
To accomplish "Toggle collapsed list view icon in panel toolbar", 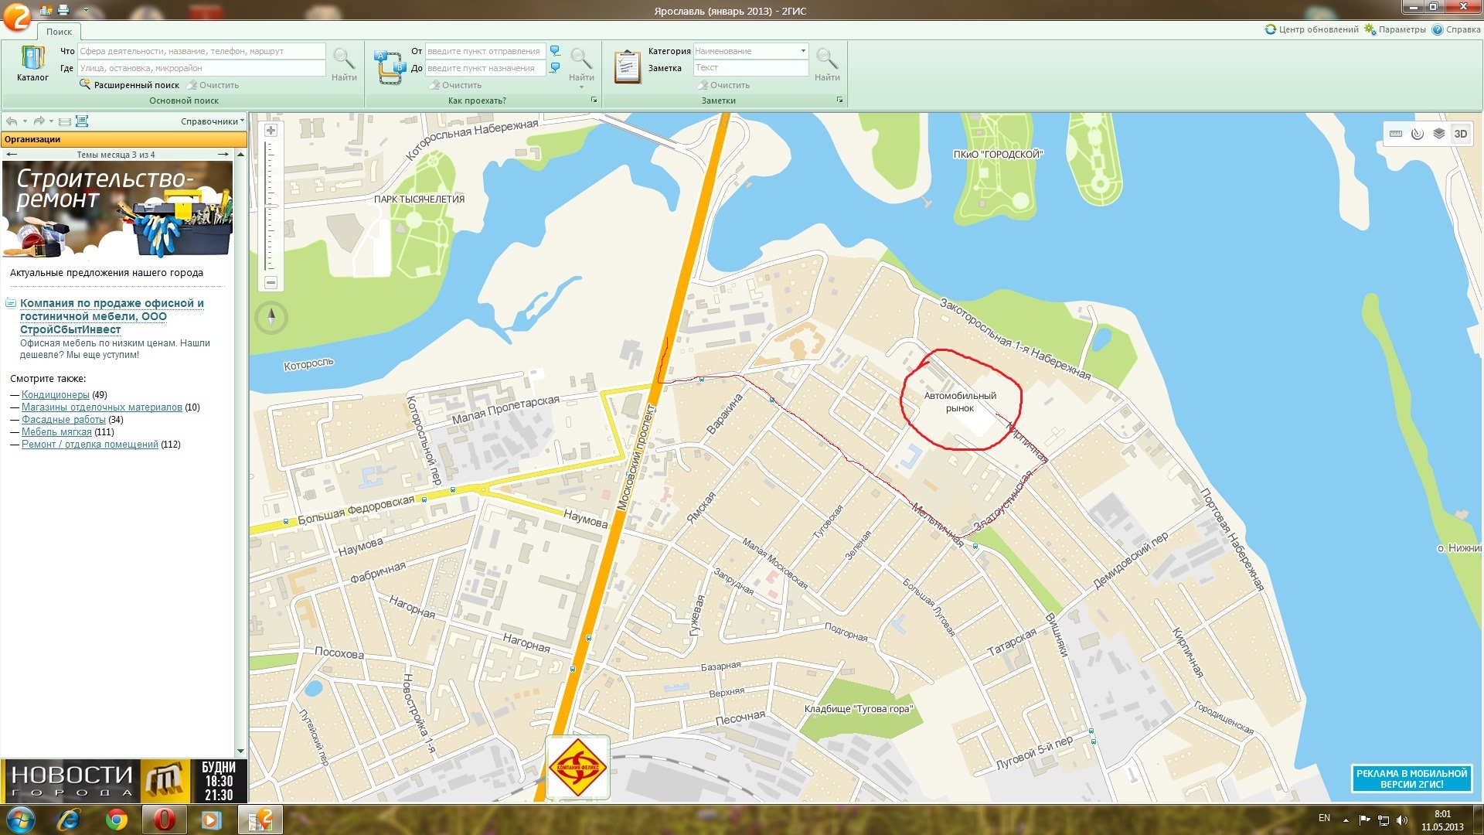I will [x=65, y=121].
